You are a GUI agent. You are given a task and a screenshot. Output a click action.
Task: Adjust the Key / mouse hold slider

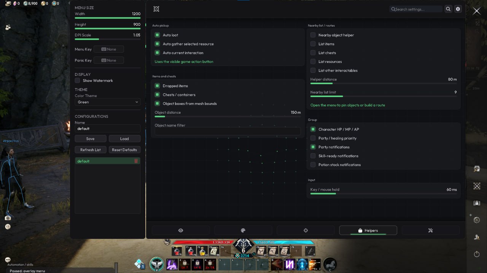click(x=384, y=193)
